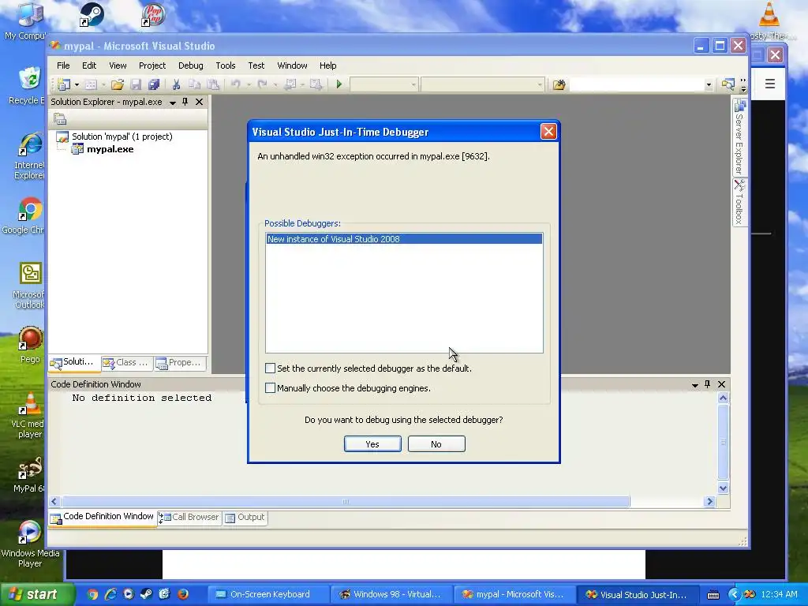Click the Open File folder icon

(x=118, y=84)
